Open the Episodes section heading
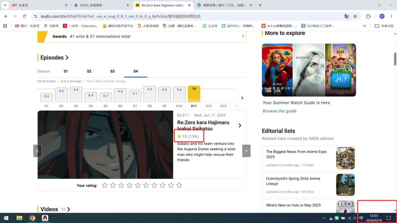The height and width of the screenshot is (223, 397). pos(54,57)
